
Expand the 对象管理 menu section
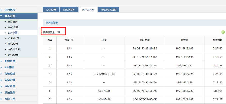(10, 61)
